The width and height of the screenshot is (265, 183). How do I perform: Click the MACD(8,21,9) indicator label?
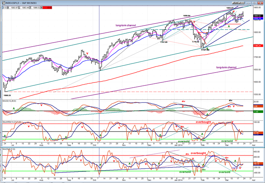click(8, 150)
